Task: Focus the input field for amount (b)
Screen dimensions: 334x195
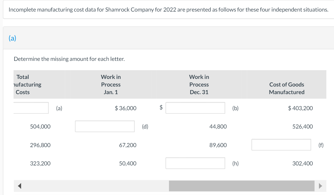Action: pyautogui.click(x=195, y=108)
